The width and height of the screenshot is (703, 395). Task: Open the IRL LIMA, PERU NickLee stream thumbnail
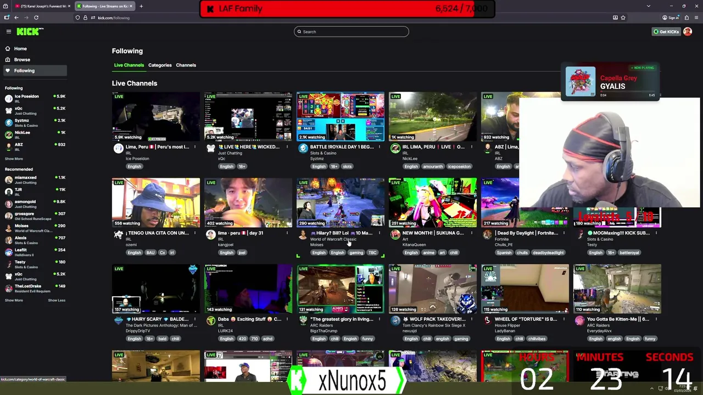coord(433,117)
